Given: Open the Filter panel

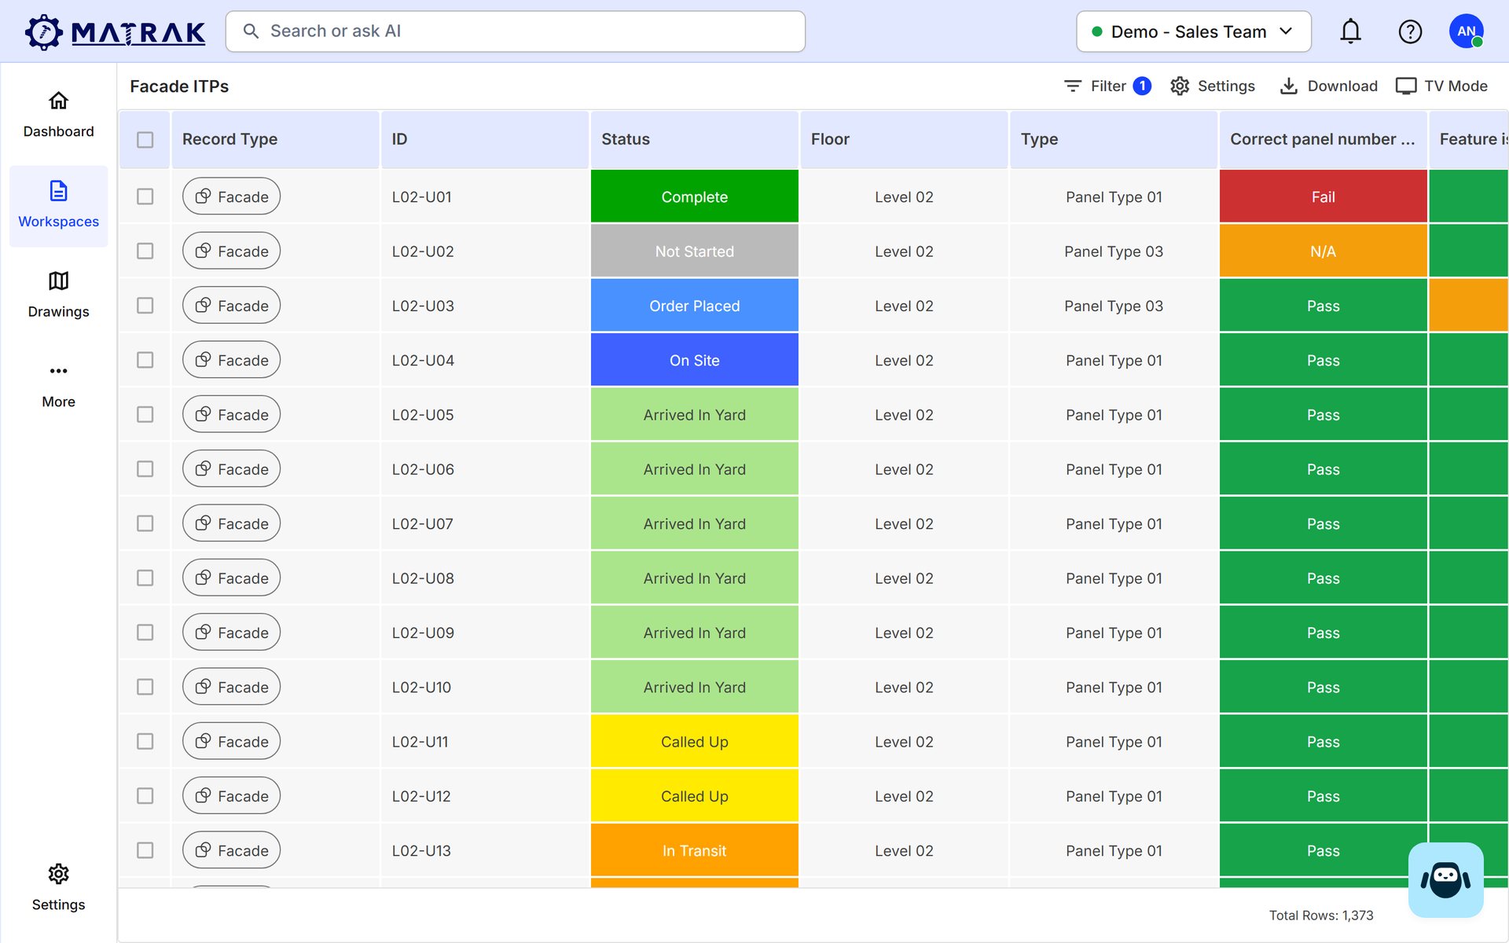Looking at the screenshot, I should 1107,86.
